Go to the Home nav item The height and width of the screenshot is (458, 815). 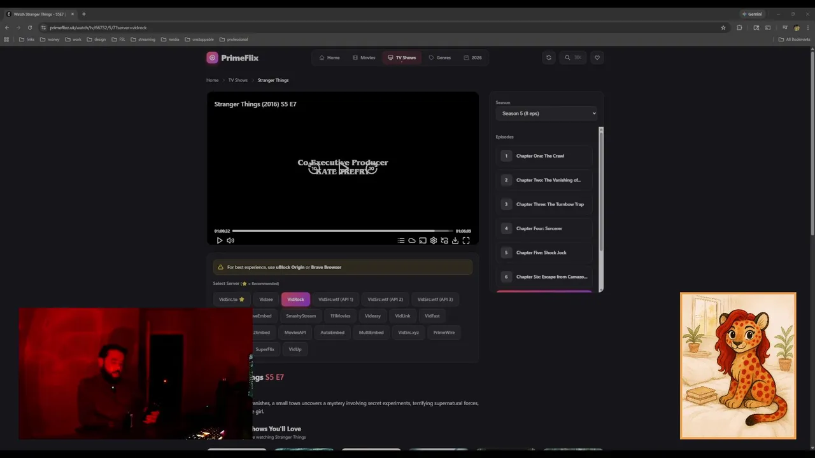point(330,57)
